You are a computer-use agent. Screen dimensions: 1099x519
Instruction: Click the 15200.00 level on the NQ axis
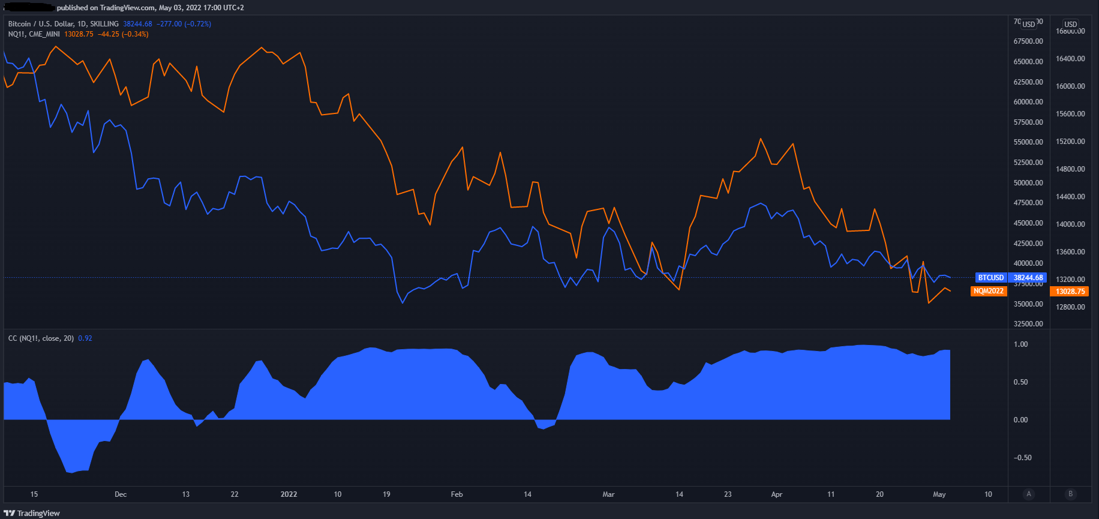(x=1070, y=142)
